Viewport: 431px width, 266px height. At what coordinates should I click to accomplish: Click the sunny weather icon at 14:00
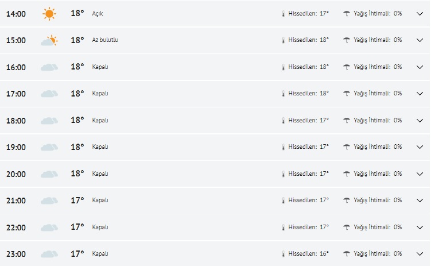[49, 13]
